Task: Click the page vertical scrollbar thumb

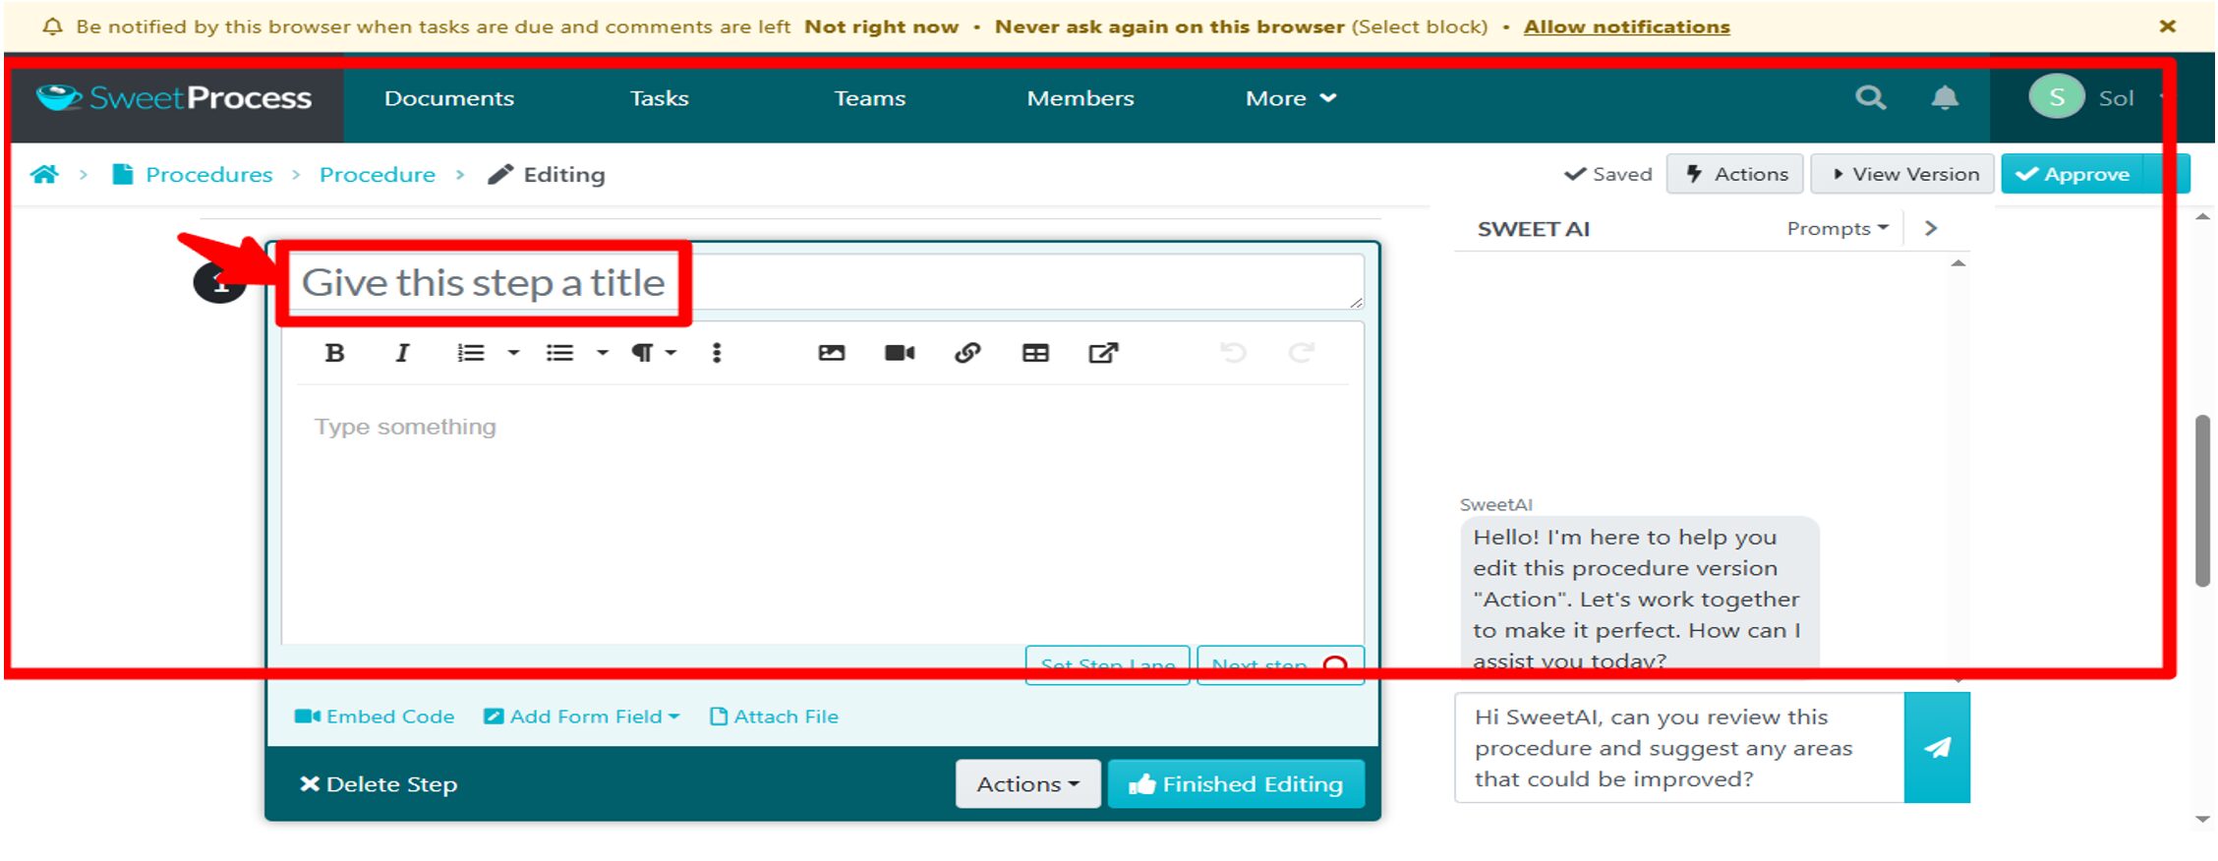Action: pyautogui.click(x=2202, y=501)
